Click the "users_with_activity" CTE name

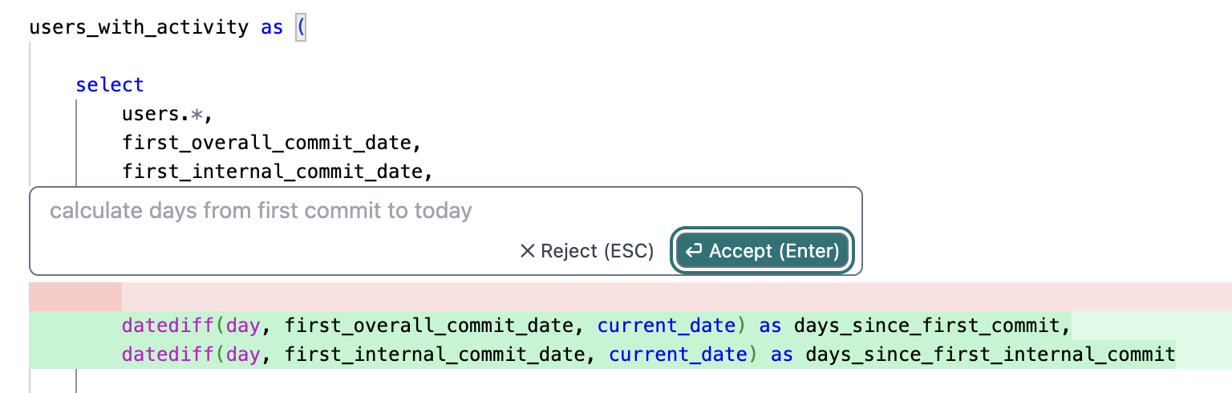(139, 27)
